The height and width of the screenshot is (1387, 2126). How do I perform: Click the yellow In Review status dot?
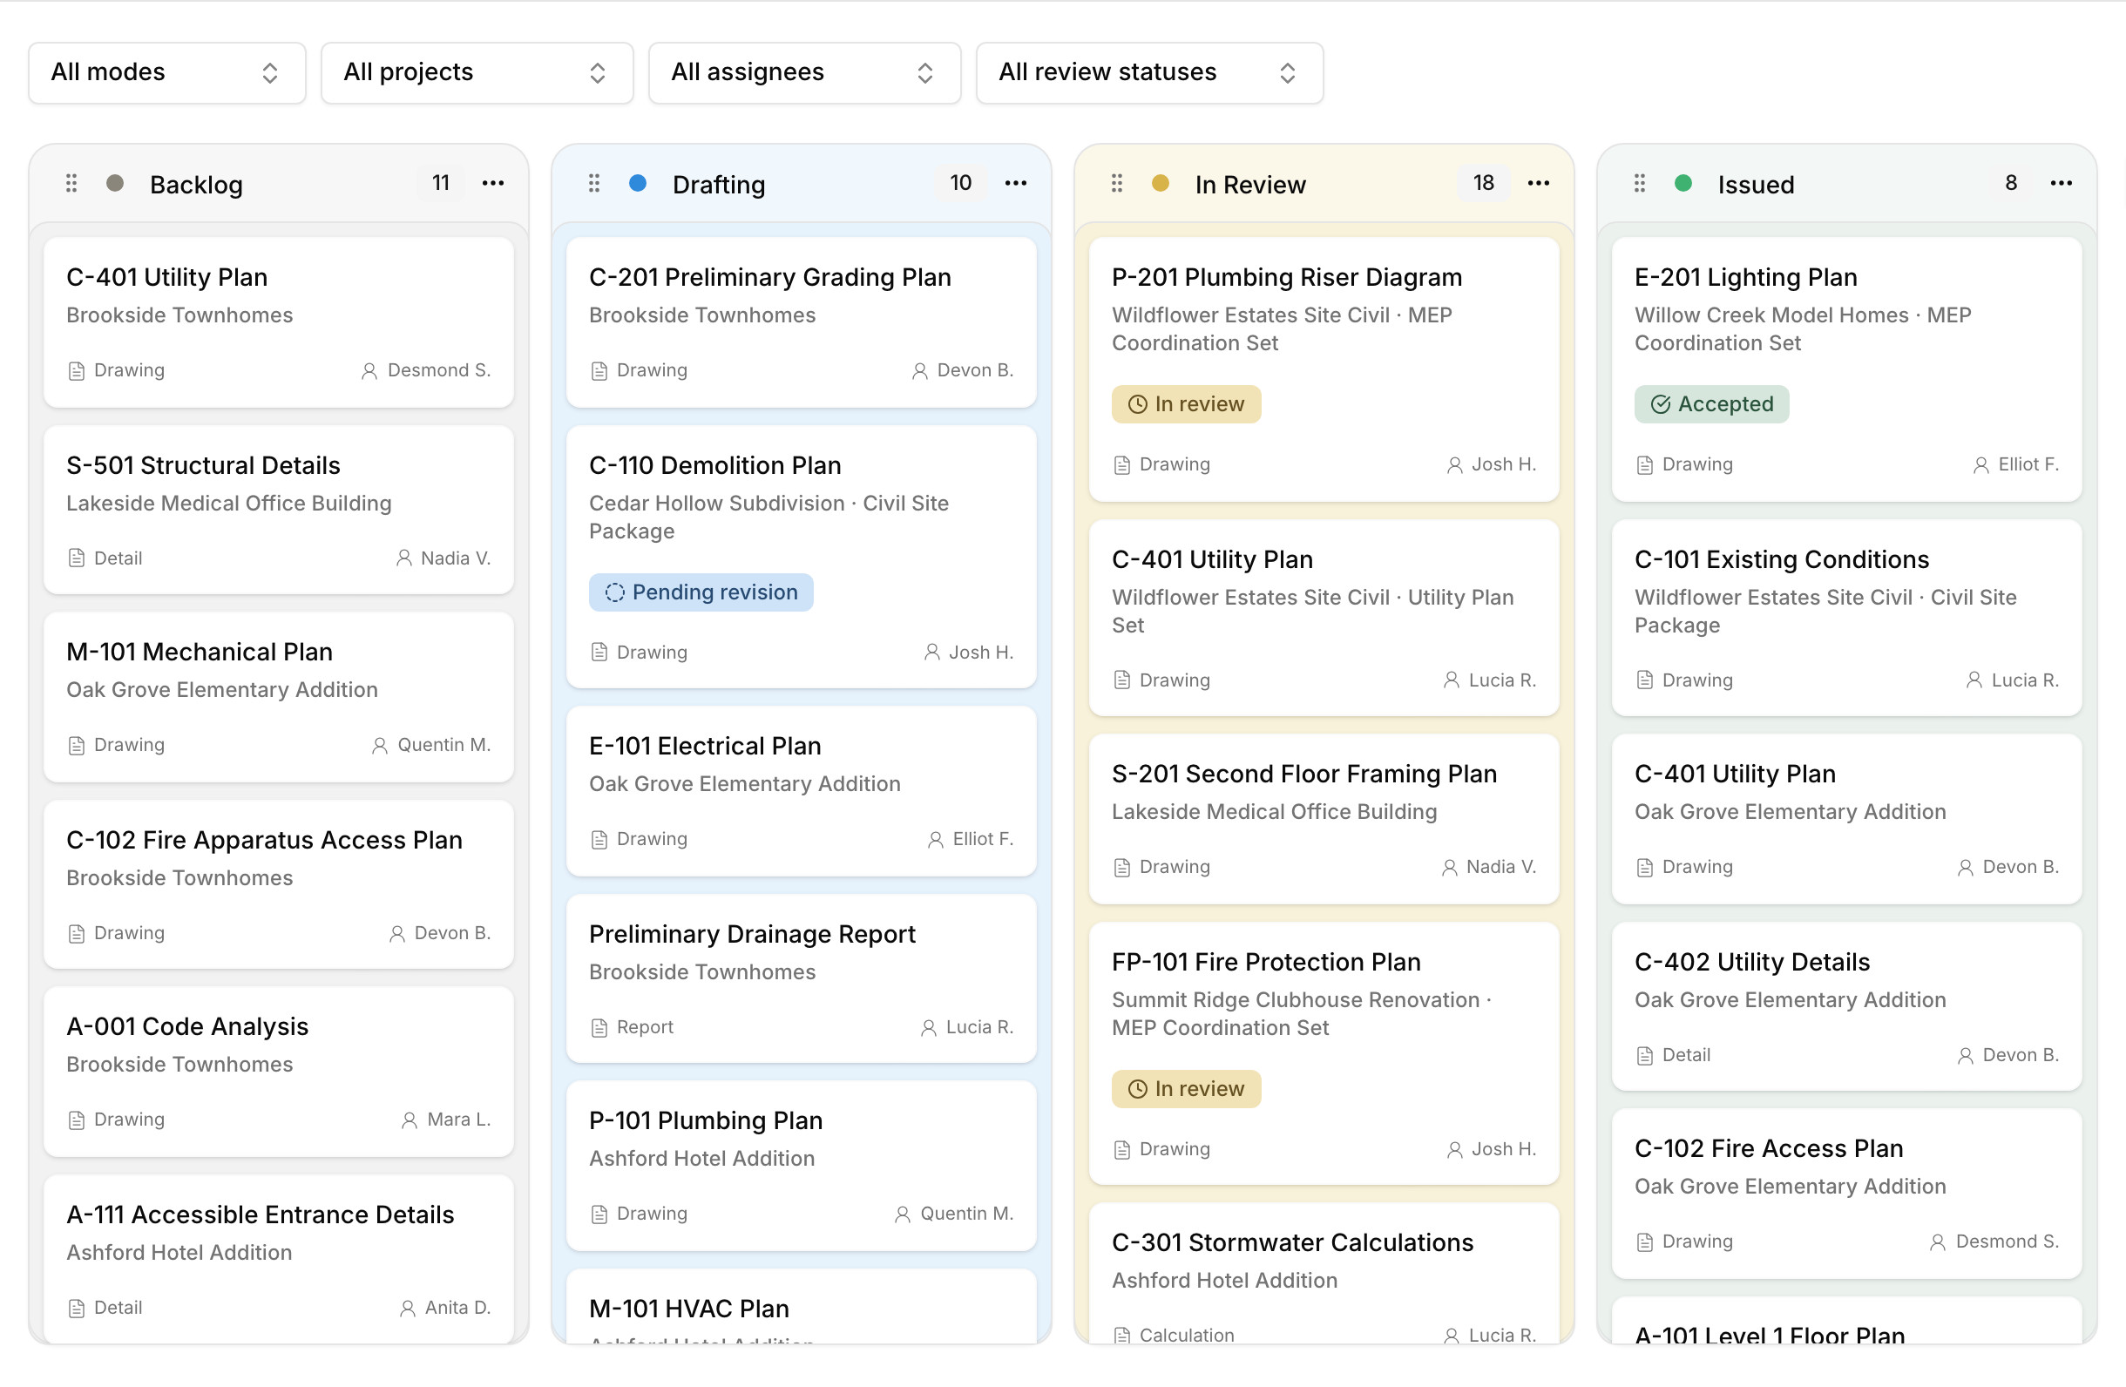point(1161,183)
